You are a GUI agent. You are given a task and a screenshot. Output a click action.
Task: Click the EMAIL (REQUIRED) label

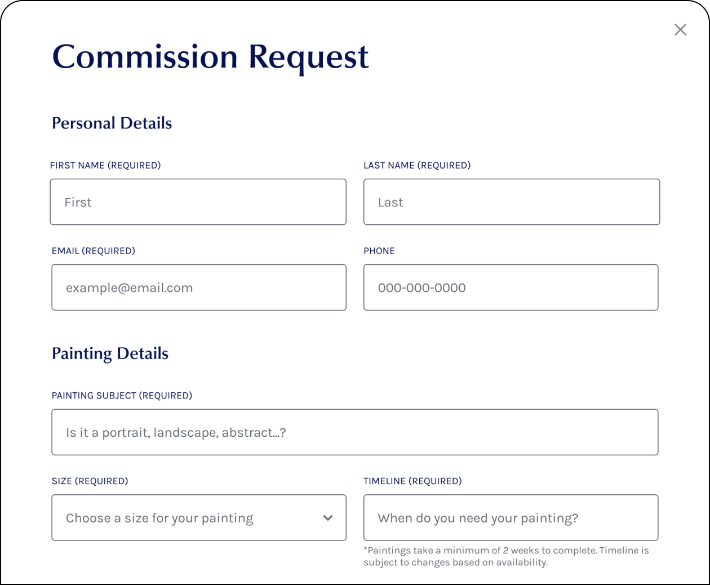tap(94, 251)
